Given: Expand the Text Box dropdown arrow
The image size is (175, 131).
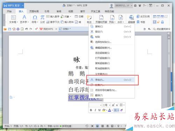Looking at the screenshot, I should (x=17, y=22).
